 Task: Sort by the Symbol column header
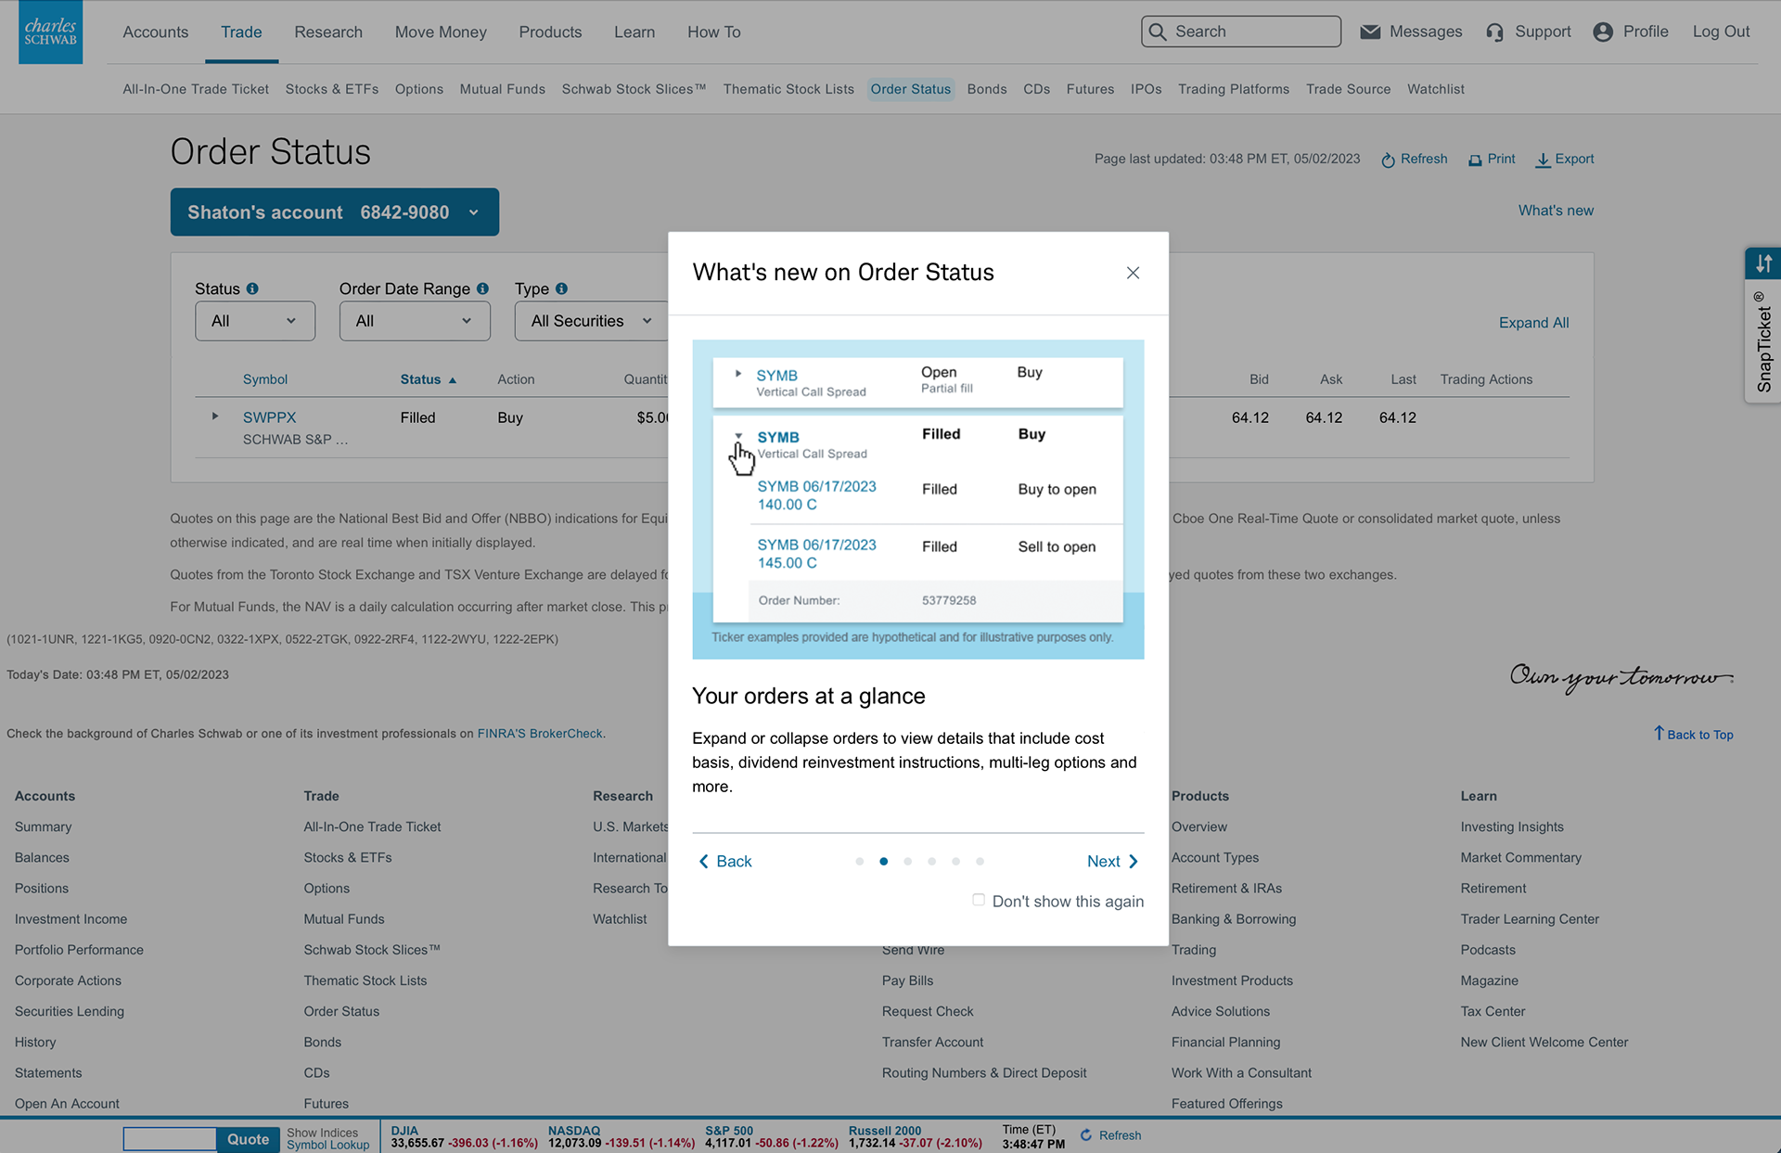tap(265, 379)
